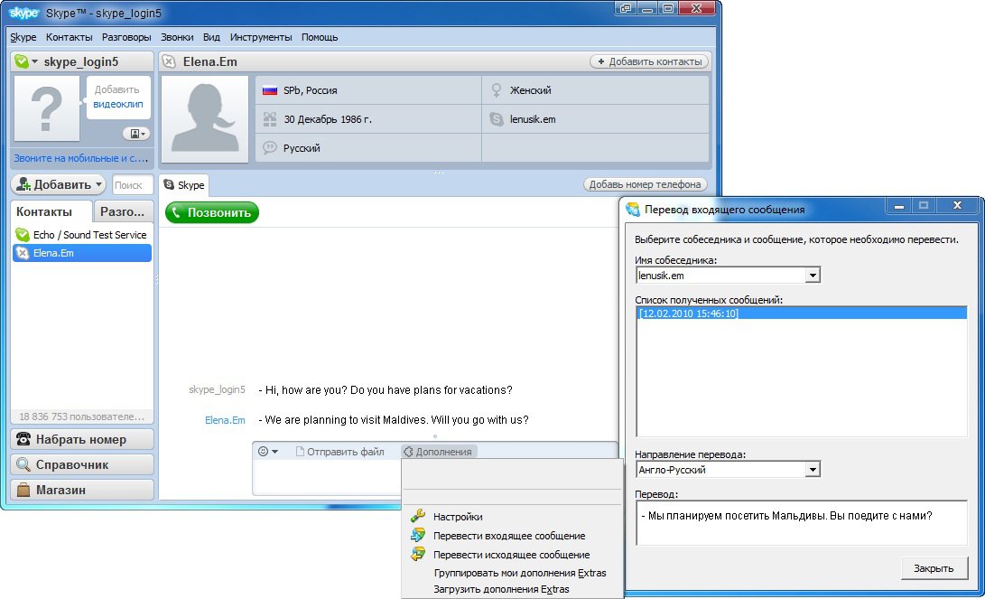This screenshot has width=985, height=599.
Task: Open the Дополнения extras menu
Action: coord(439,452)
